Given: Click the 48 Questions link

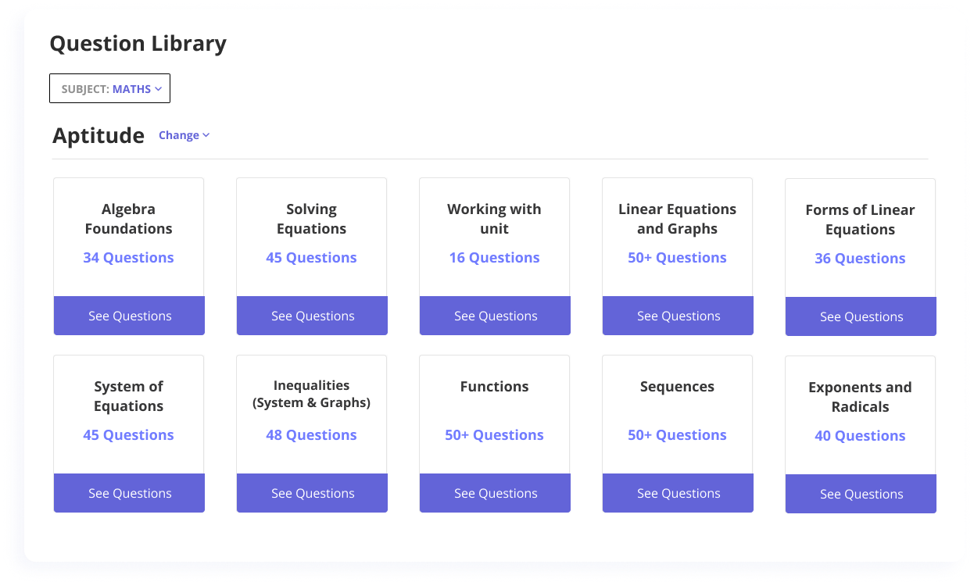Looking at the screenshot, I should pos(311,435).
